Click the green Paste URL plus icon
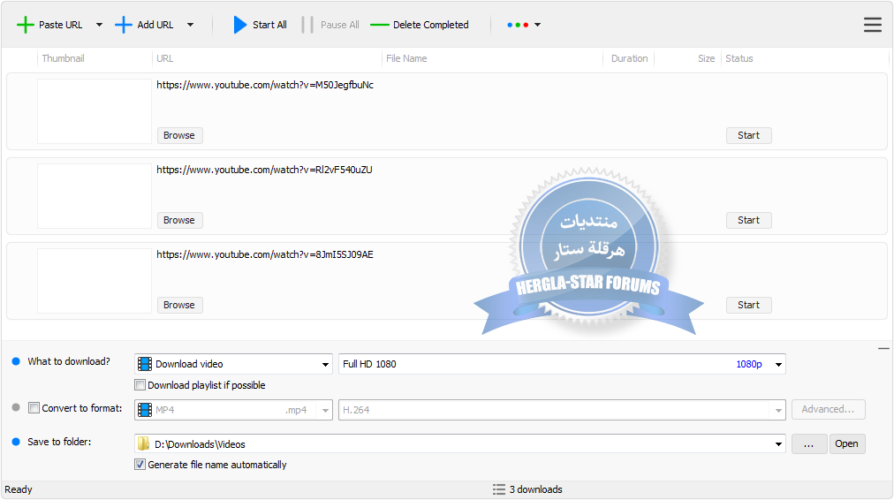The image size is (894, 500). pyautogui.click(x=25, y=25)
